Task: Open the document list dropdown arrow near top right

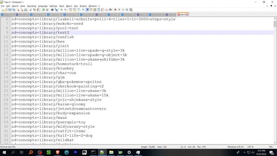Action: click(271, 6)
